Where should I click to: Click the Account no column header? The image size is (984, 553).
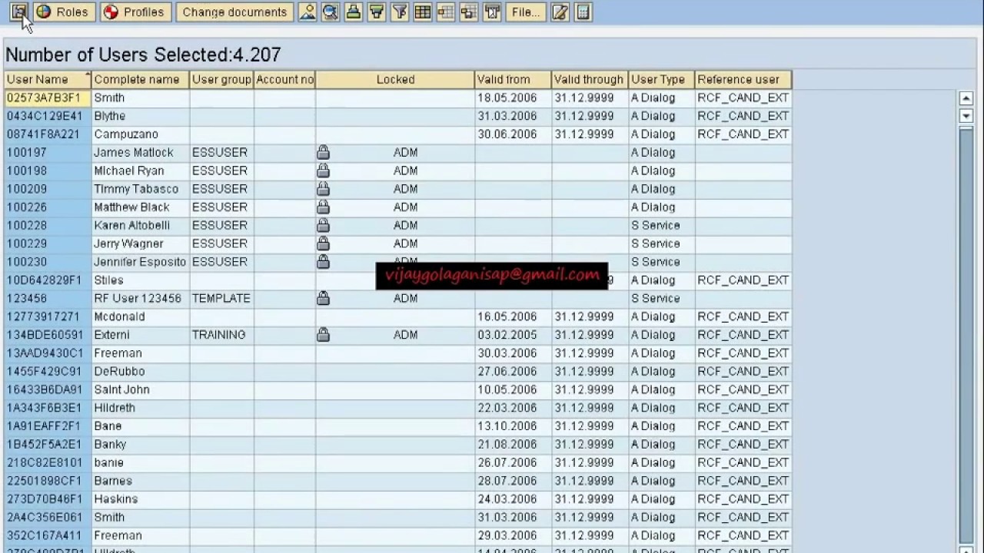tap(284, 79)
